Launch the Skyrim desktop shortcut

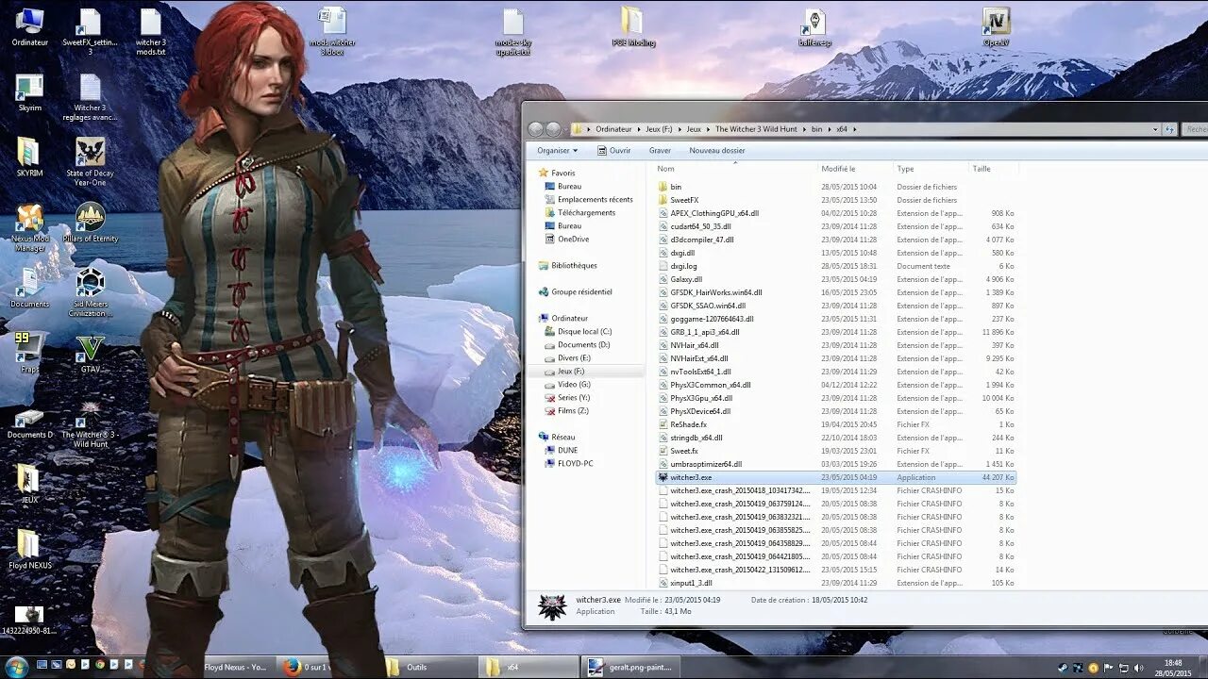29,93
